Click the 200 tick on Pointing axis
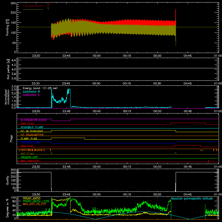 click(x=14, y=12)
